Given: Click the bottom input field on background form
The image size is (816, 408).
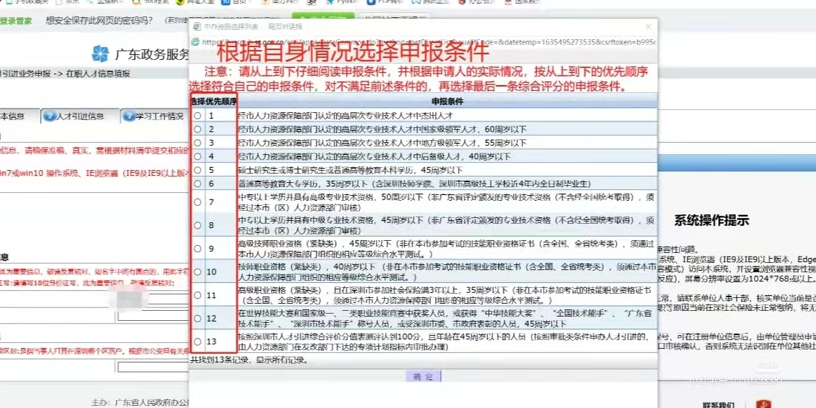Looking at the screenshot, I should [x=154, y=367].
